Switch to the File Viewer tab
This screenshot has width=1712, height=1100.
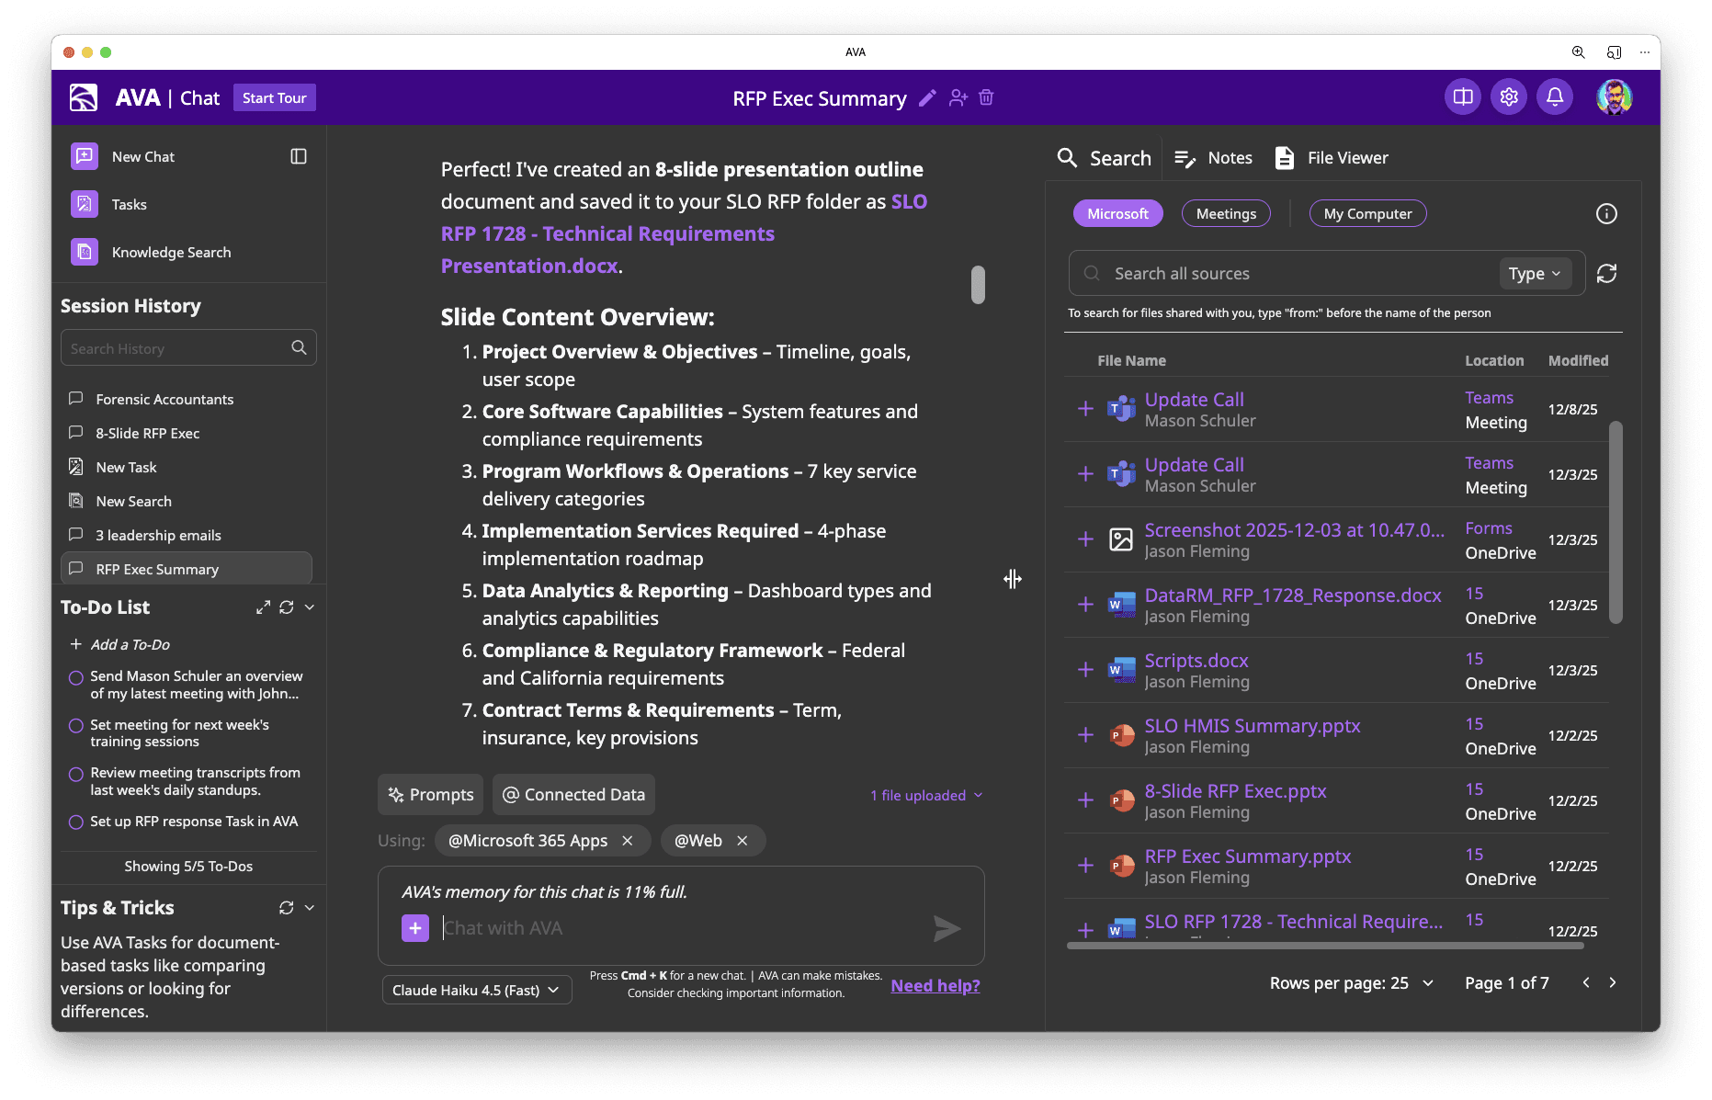[1332, 158]
